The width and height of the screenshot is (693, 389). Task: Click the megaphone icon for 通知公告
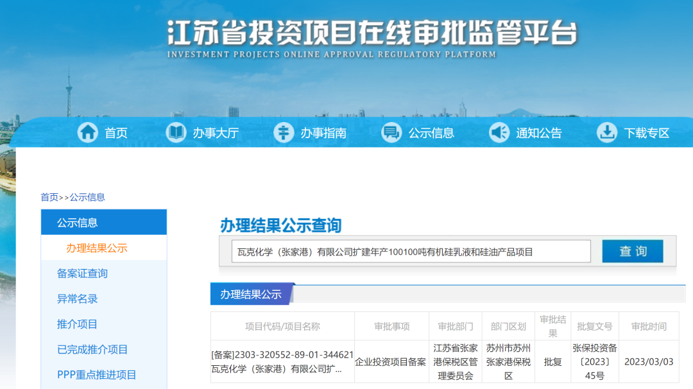(x=499, y=133)
